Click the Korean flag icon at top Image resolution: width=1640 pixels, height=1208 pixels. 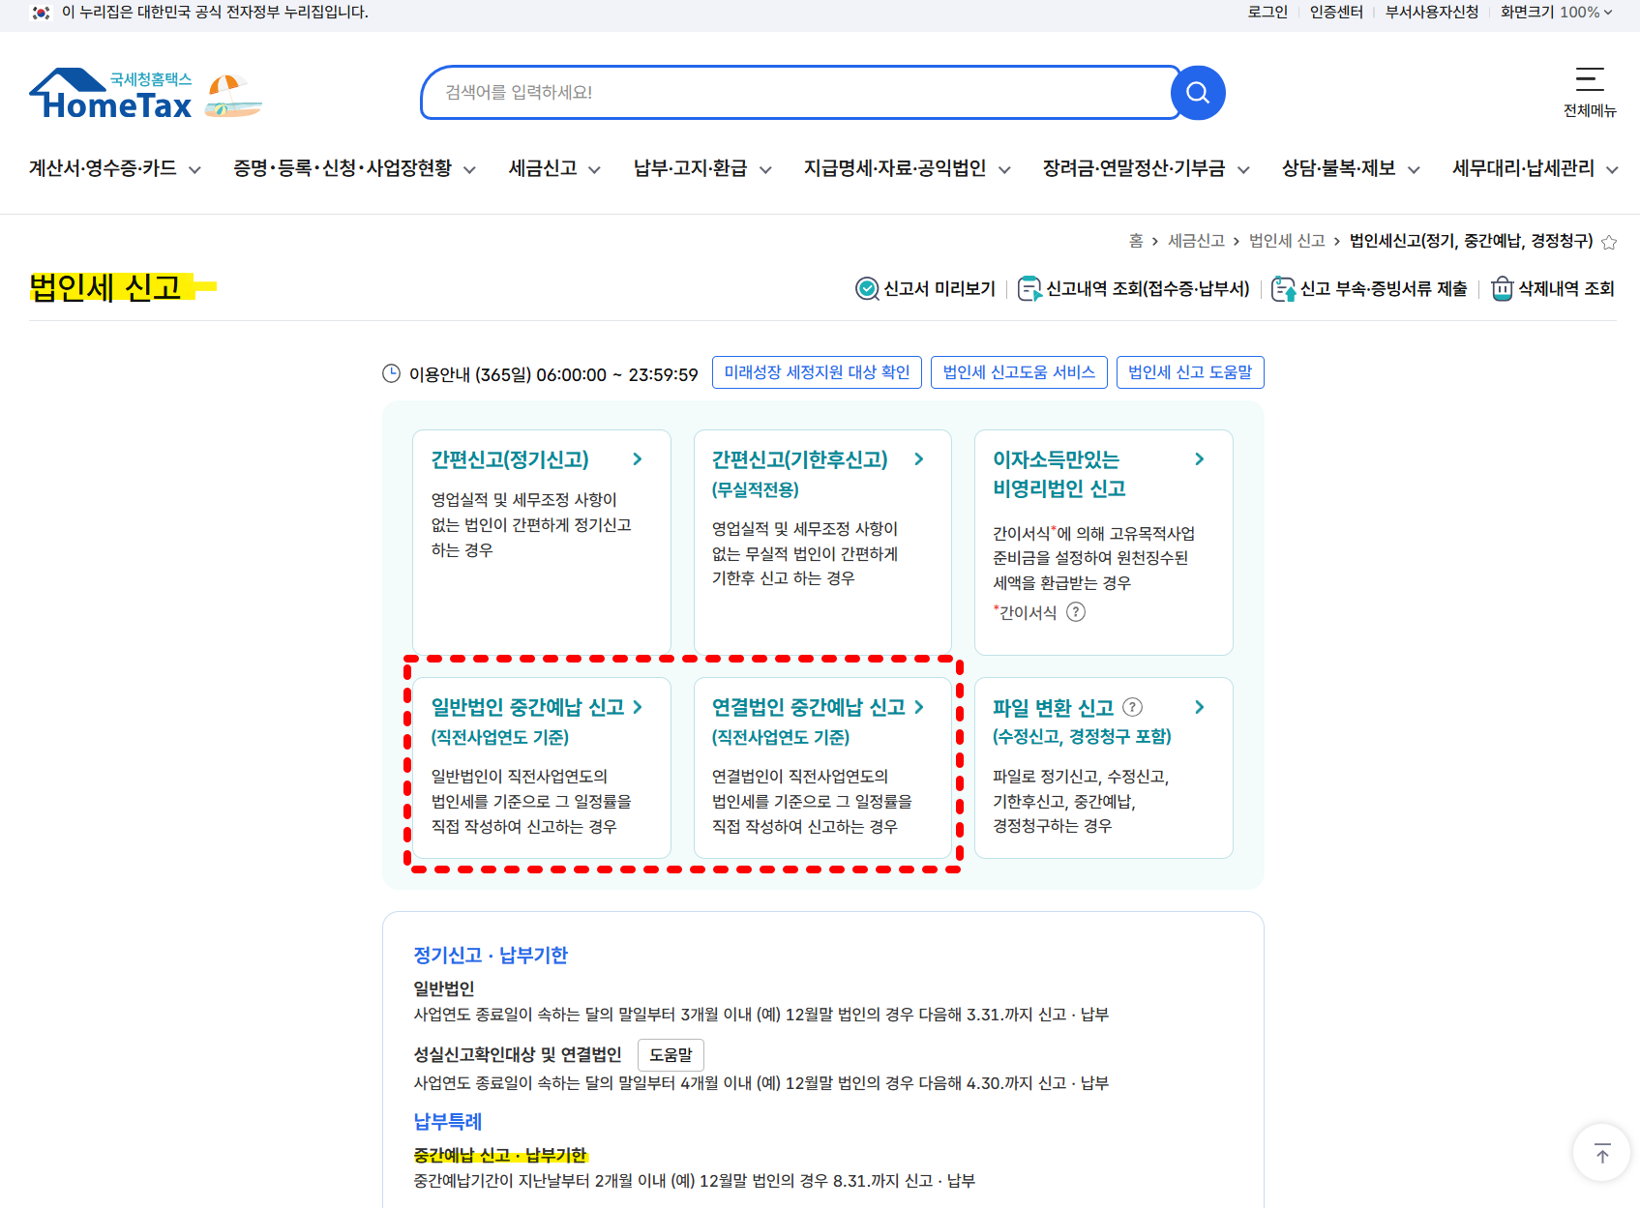pos(41,13)
